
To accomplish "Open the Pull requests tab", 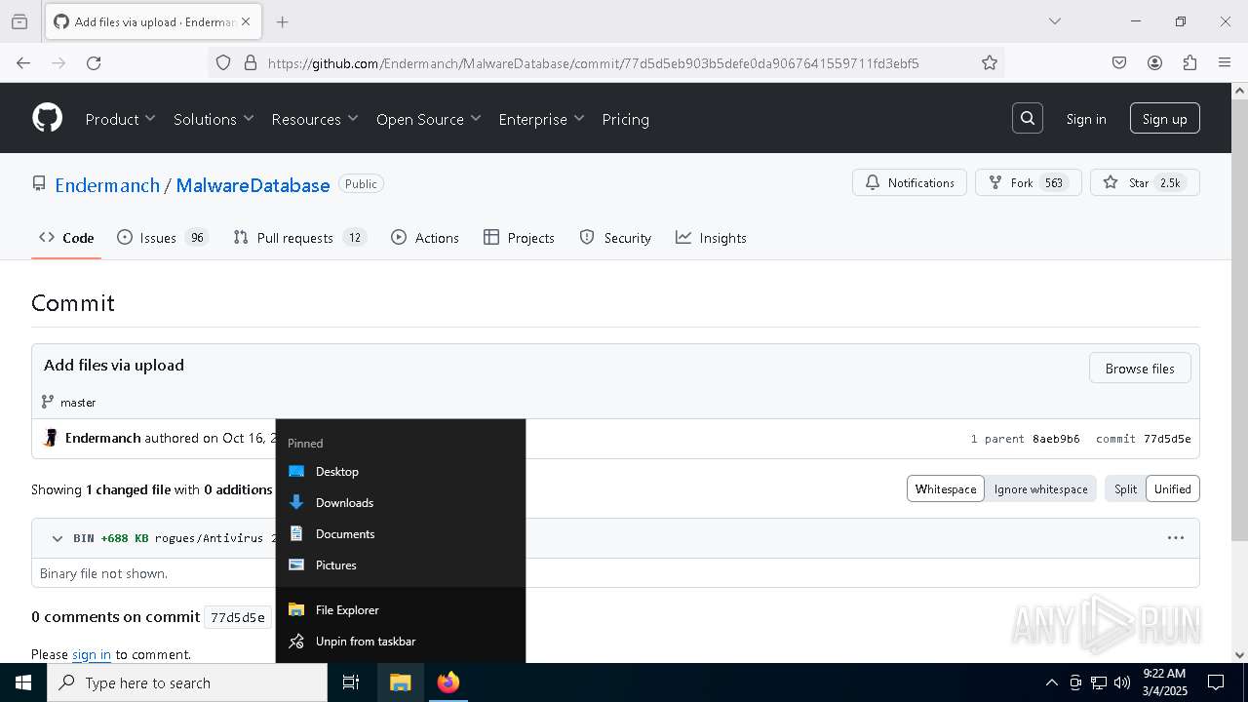I will pos(300,238).
